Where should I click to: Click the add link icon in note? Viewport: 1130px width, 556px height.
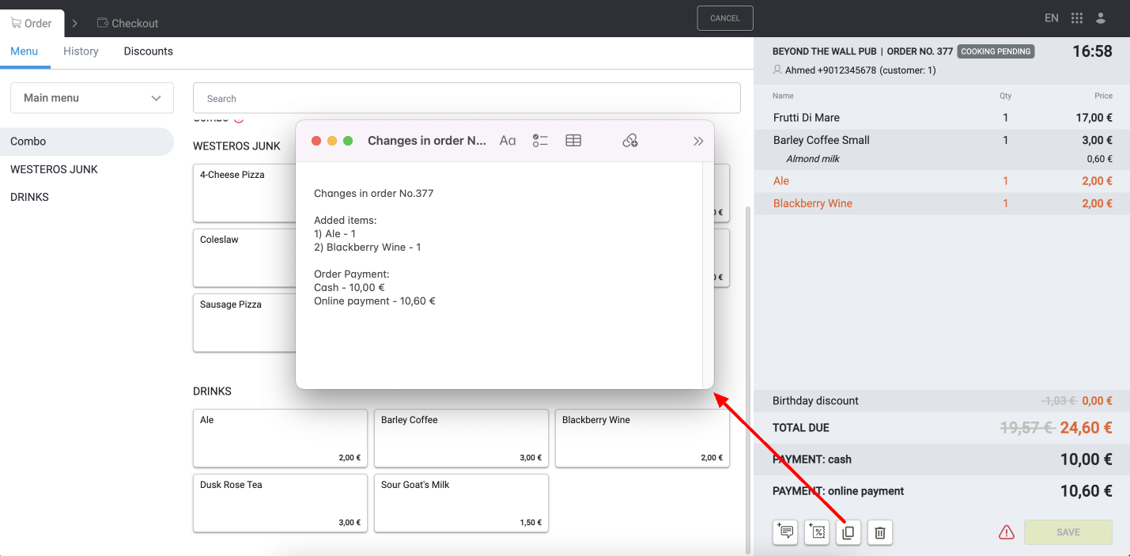click(x=629, y=141)
